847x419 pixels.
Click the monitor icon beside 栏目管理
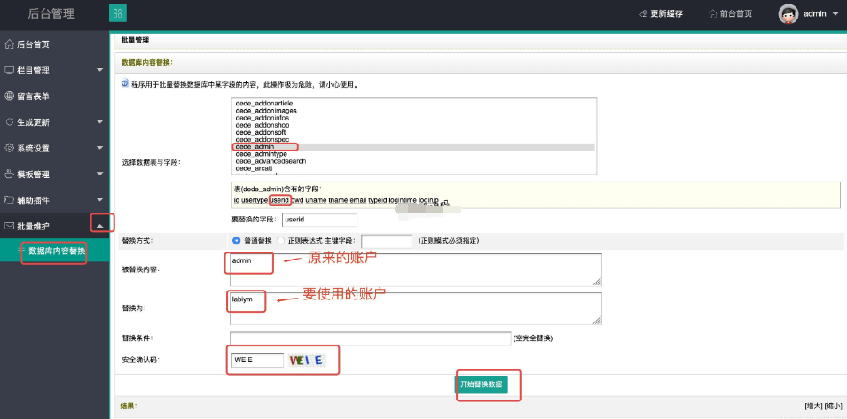coord(9,70)
